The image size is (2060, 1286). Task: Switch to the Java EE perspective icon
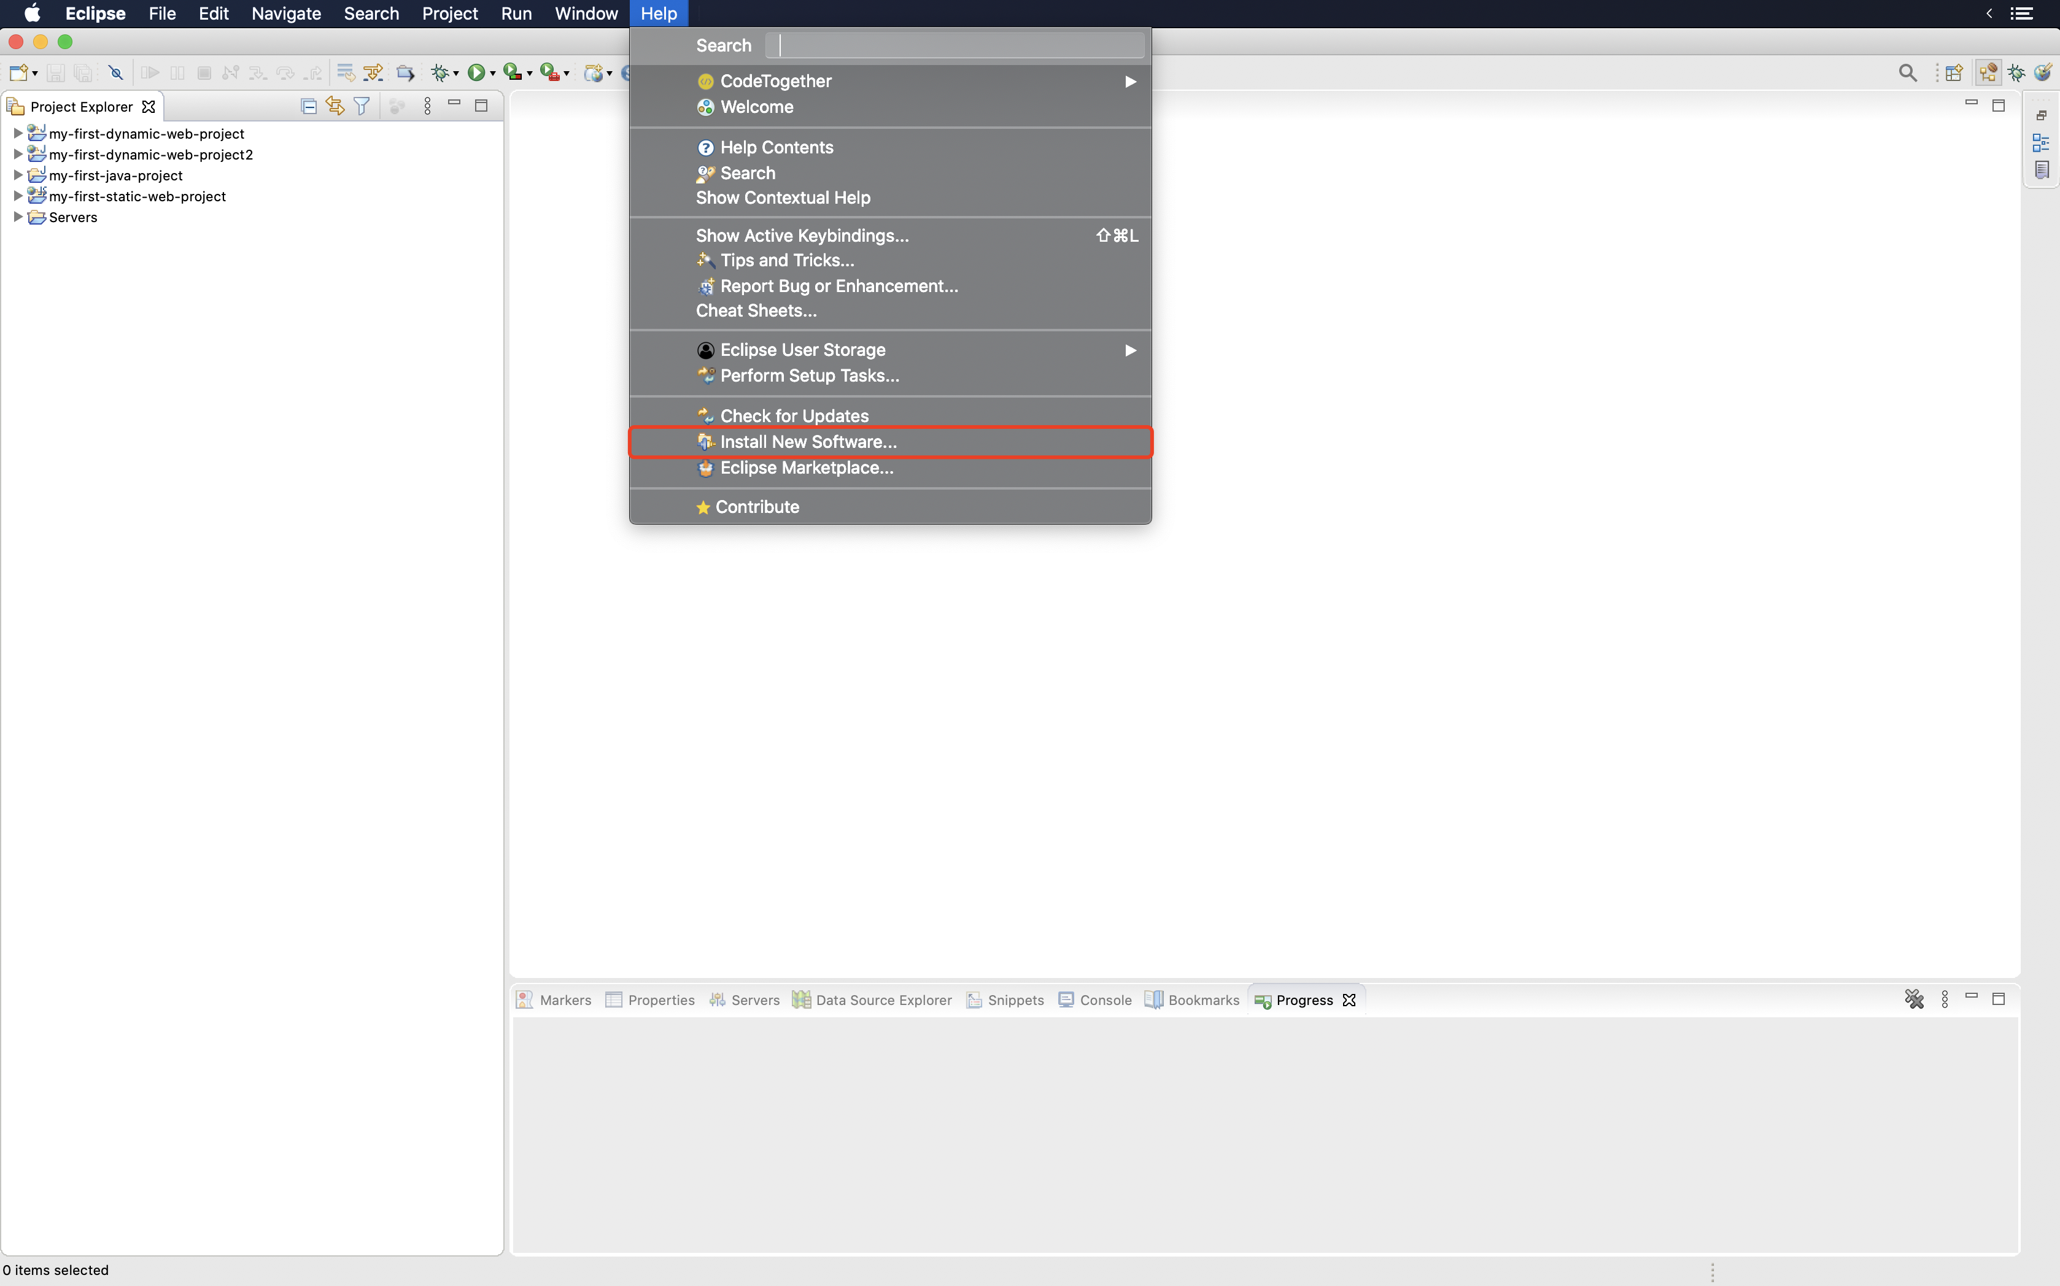[x=1989, y=73]
